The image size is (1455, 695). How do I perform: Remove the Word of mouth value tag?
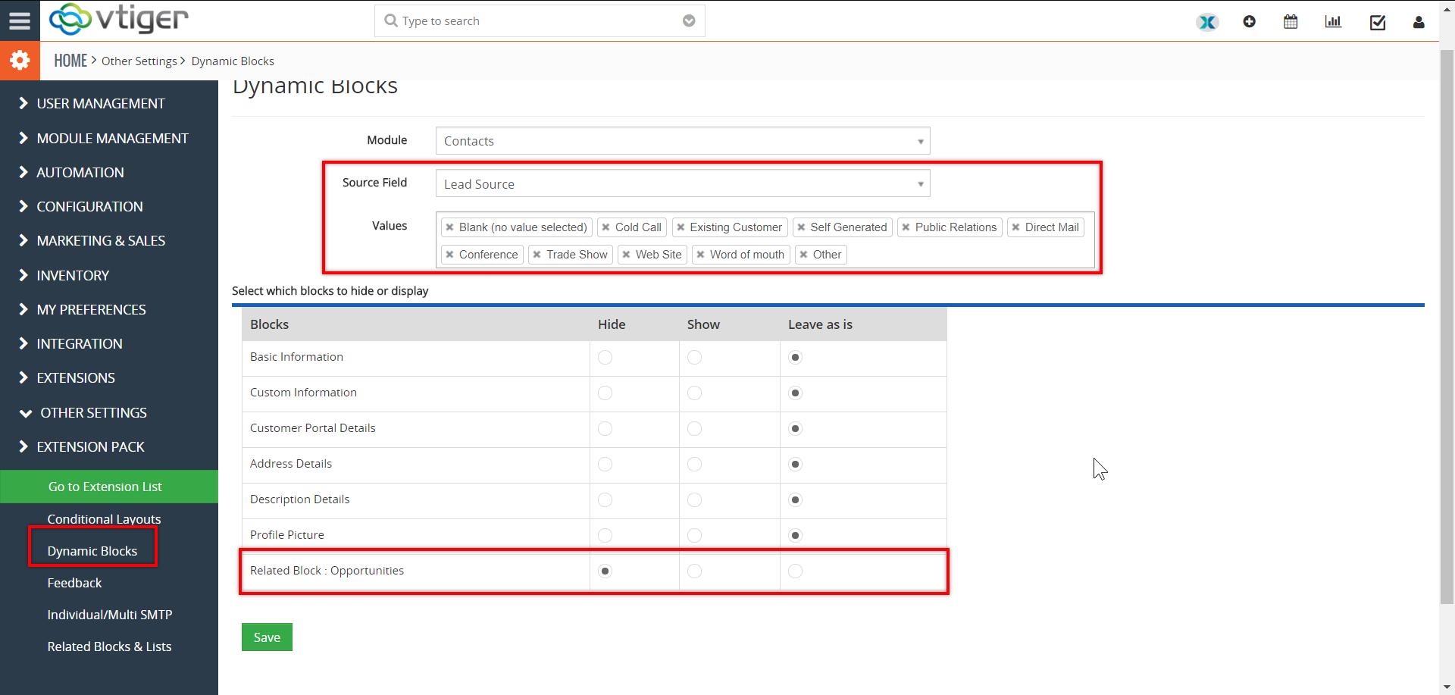pyautogui.click(x=700, y=255)
